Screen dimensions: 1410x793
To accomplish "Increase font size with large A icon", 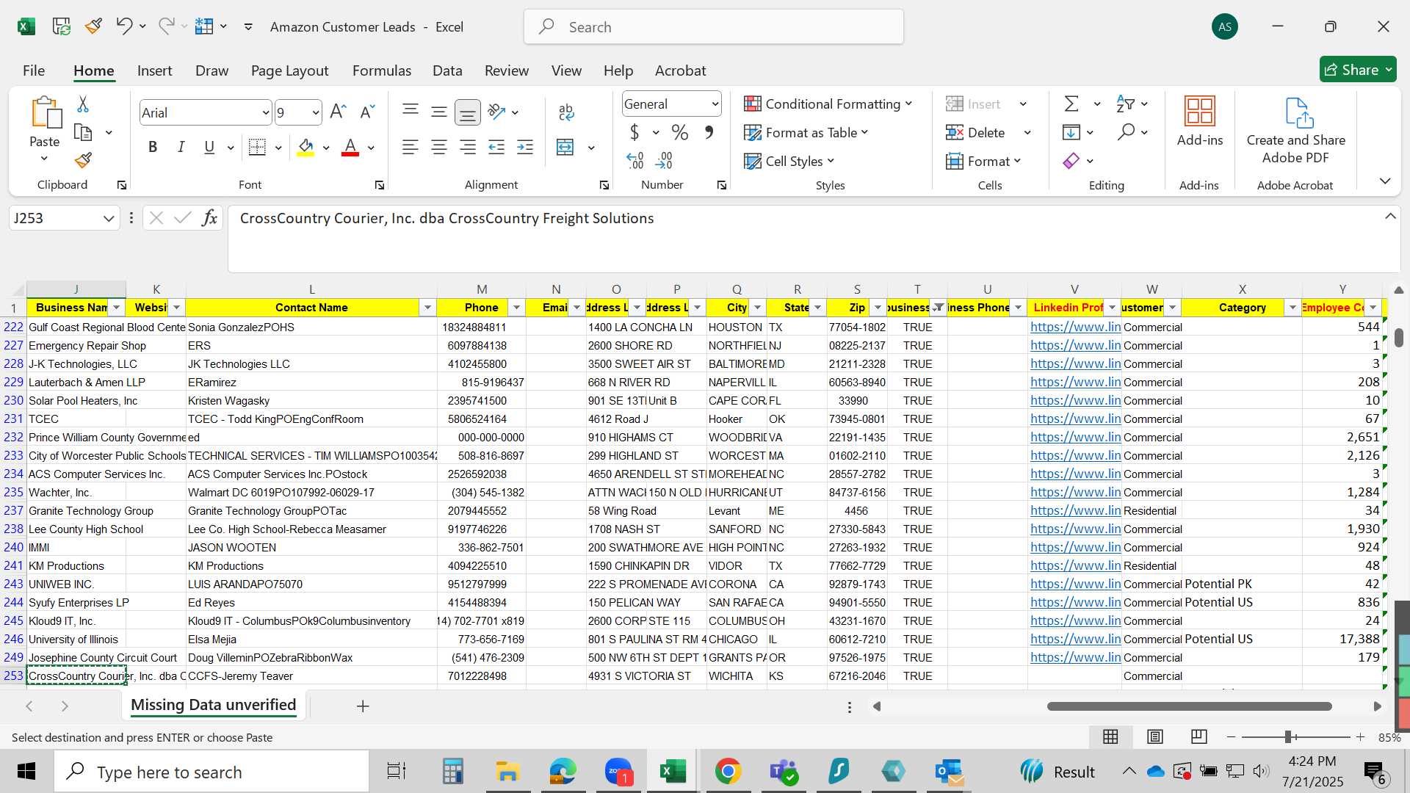I will [x=338, y=112].
